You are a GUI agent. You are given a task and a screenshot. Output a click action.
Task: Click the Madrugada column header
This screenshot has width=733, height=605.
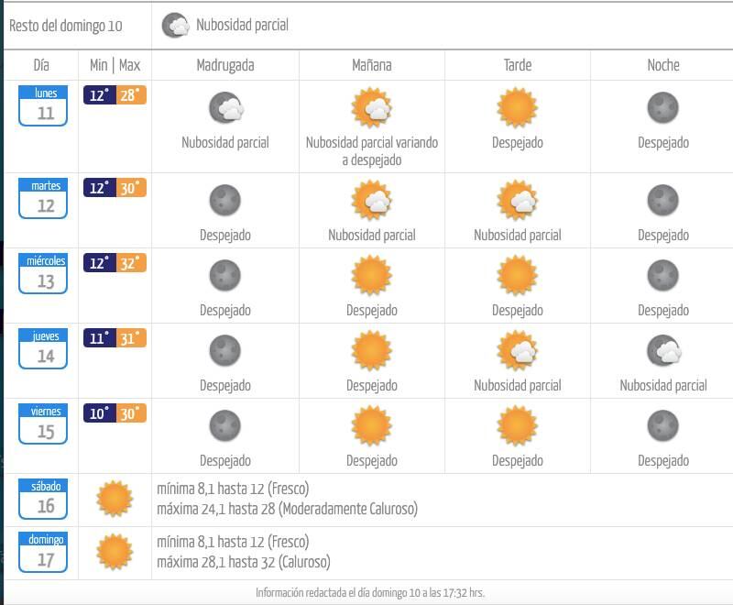(225, 65)
